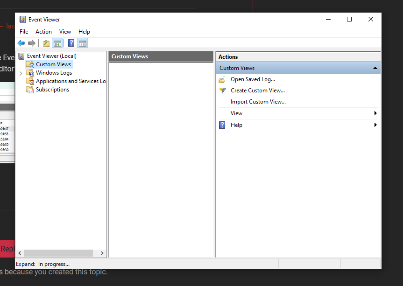
Task: Click the Open Saved Log folder icon
Action: pos(222,80)
